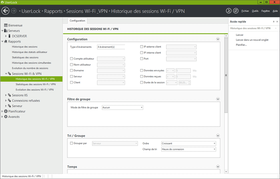Open the Fenêtre menu

265,11
